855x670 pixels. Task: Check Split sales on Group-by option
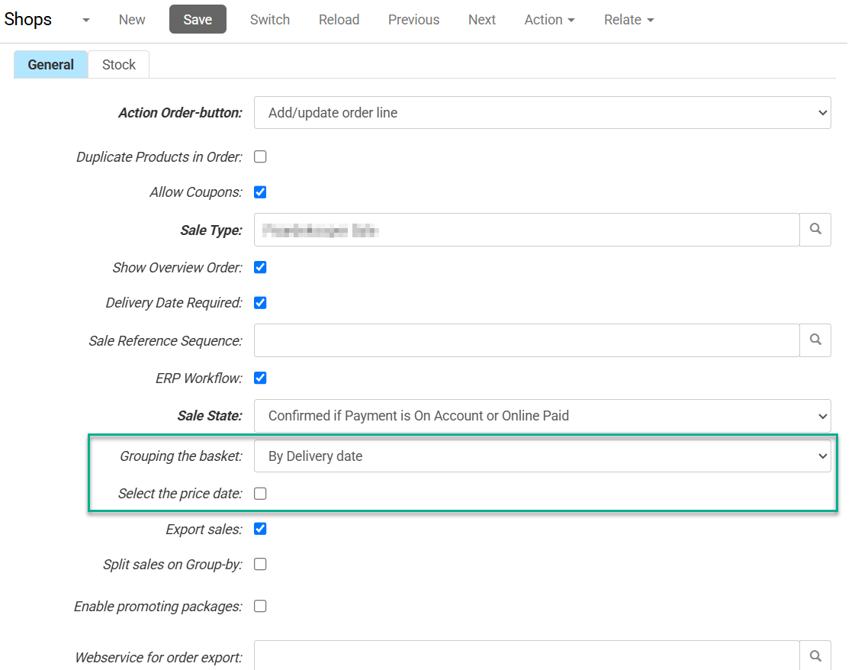click(260, 565)
